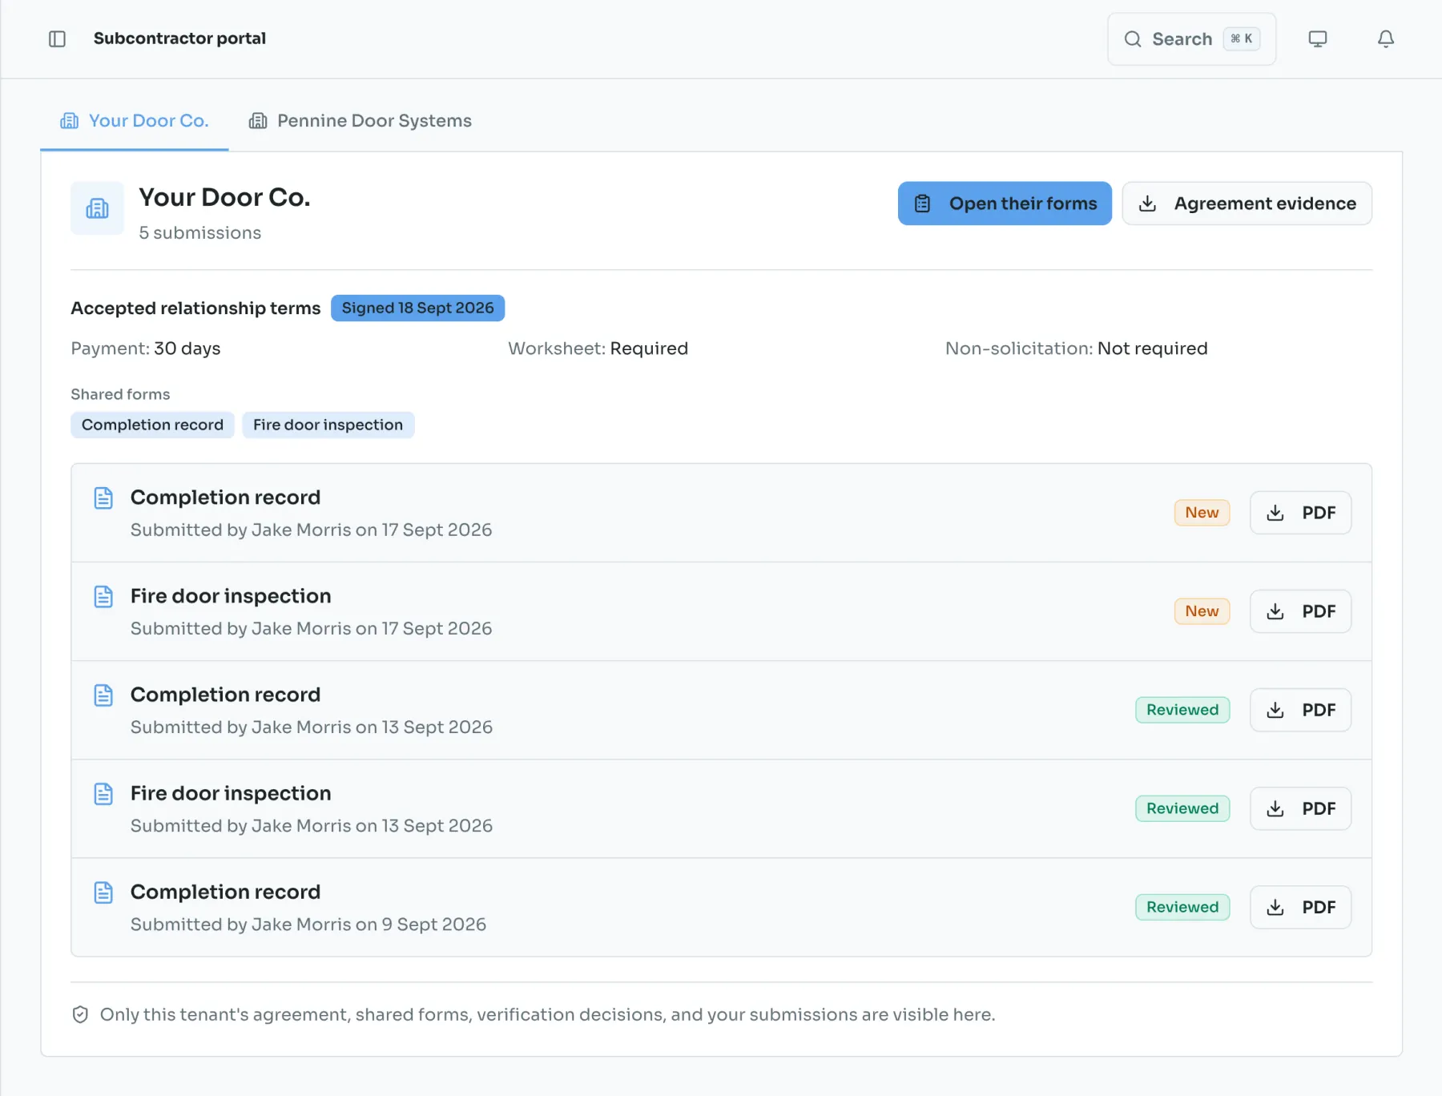1442x1096 pixels.
Task: Click document icon of 13 Sept Fire door inspection
Action: [103, 793]
